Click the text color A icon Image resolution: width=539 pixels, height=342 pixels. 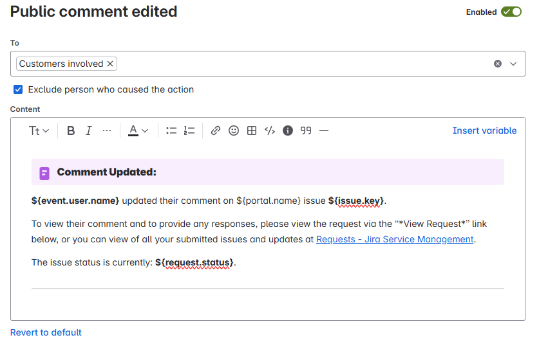tap(133, 130)
